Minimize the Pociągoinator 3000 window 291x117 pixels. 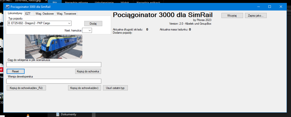pyautogui.click(x=258, y=7)
